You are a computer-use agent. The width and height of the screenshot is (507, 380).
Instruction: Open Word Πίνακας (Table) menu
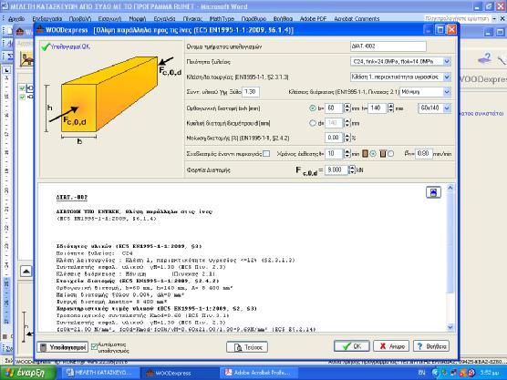[192, 19]
